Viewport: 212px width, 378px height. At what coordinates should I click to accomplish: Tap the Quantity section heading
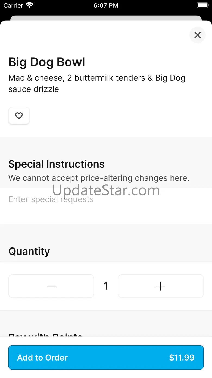click(x=29, y=251)
